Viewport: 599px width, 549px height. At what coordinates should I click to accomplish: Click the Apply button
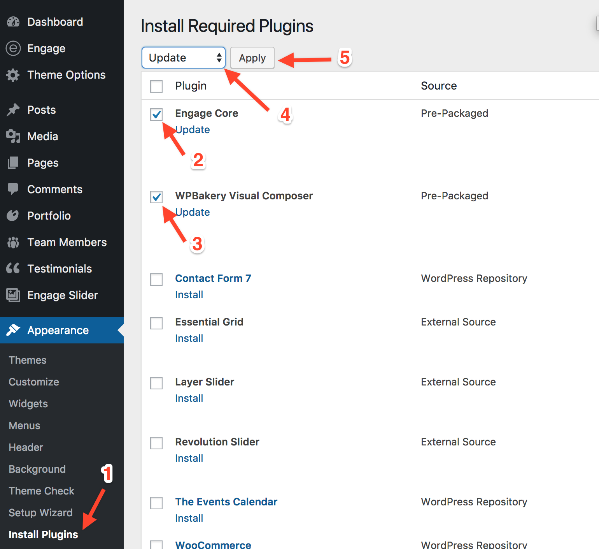252,58
